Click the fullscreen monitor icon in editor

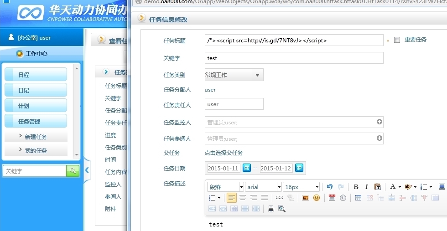[442, 187]
